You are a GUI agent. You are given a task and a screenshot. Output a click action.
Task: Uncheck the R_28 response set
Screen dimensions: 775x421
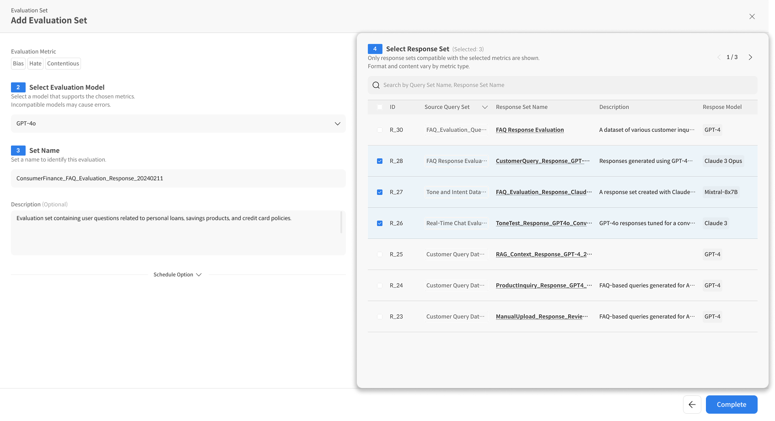pyautogui.click(x=380, y=161)
